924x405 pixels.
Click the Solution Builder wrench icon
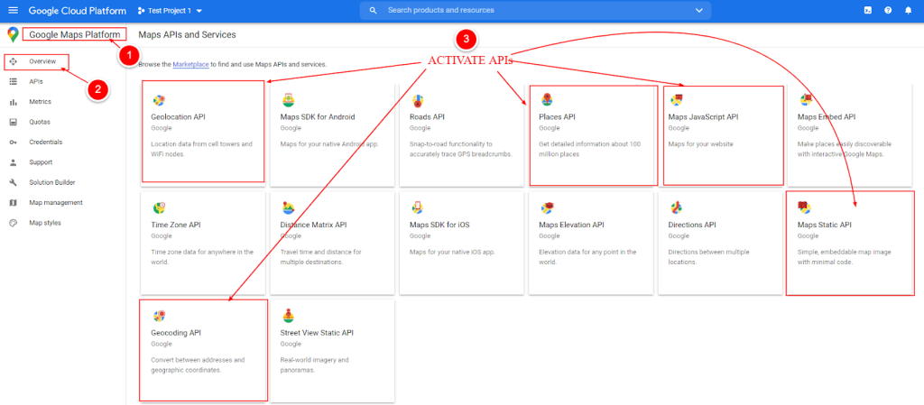click(13, 182)
